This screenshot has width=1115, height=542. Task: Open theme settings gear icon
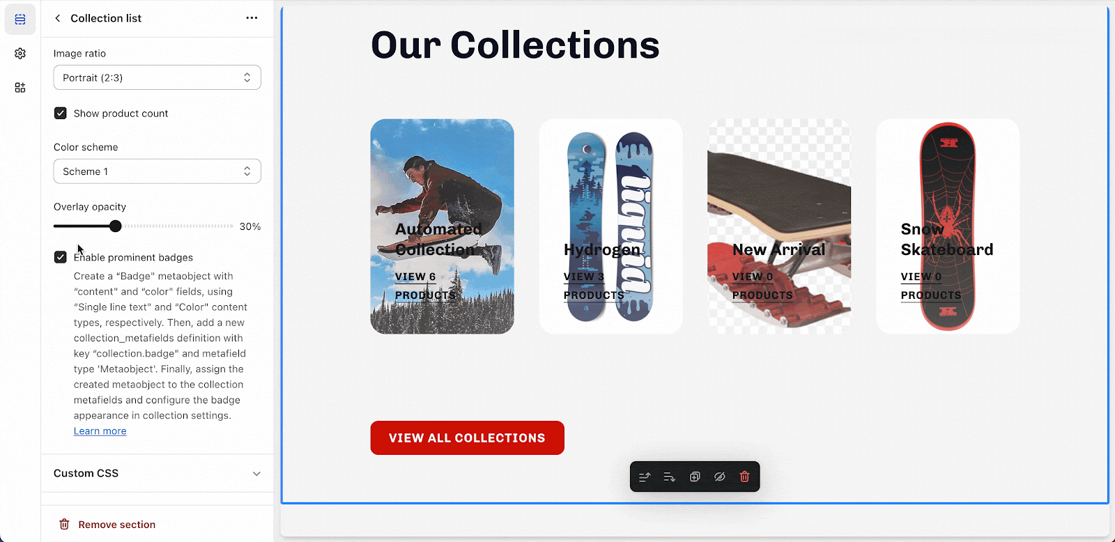pyautogui.click(x=20, y=54)
